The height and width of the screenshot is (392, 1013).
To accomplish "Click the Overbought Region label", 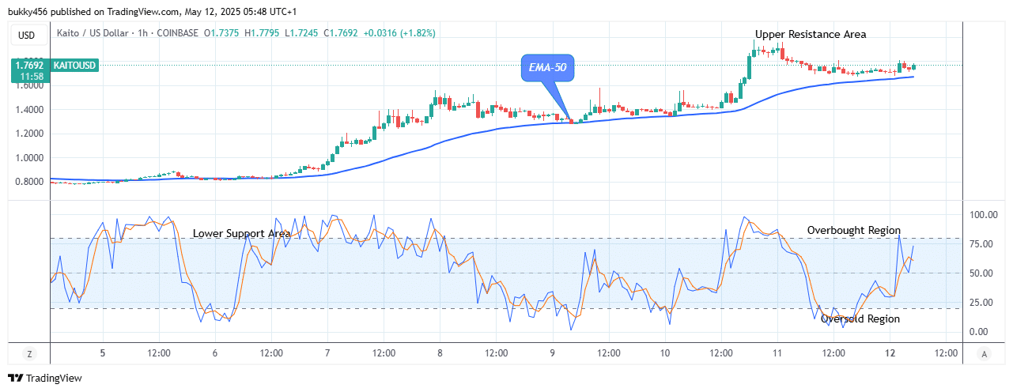I will coord(853,231).
